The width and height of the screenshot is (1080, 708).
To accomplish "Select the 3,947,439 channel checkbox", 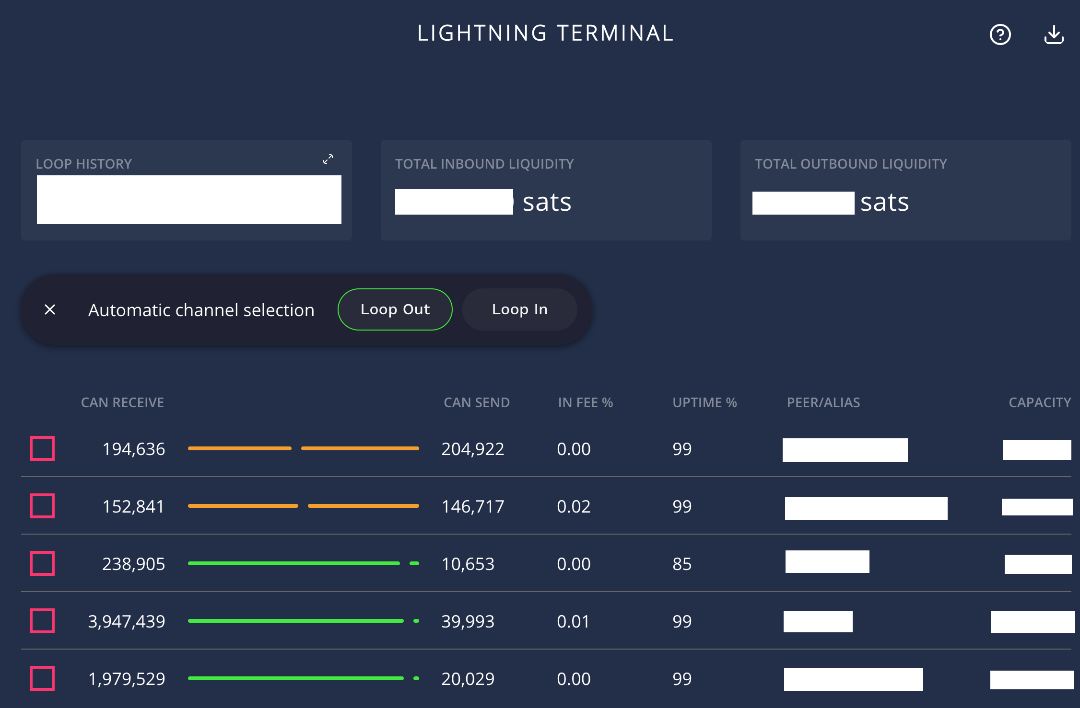I will (x=42, y=621).
